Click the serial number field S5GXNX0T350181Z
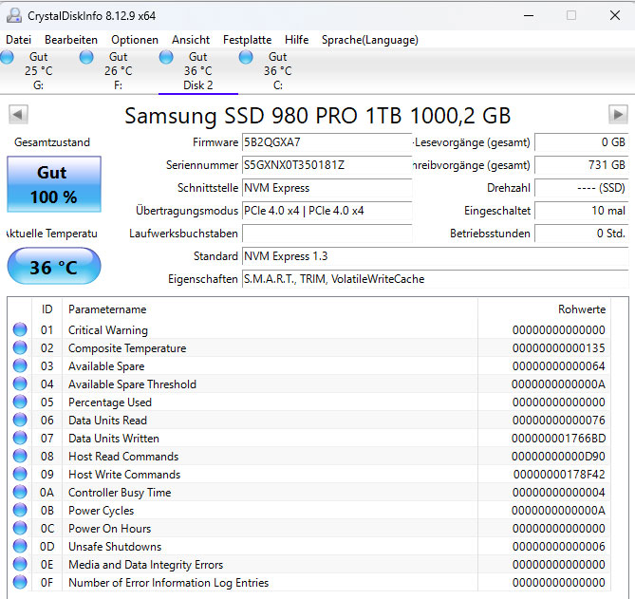The width and height of the screenshot is (635, 599). coord(327,165)
